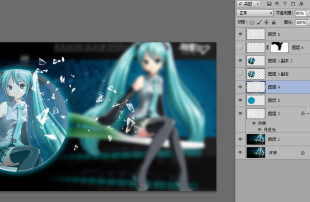Image resolution: width=310 pixels, height=202 pixels.
Task: Hide the 背景 background layer
Action: point(240,152)
